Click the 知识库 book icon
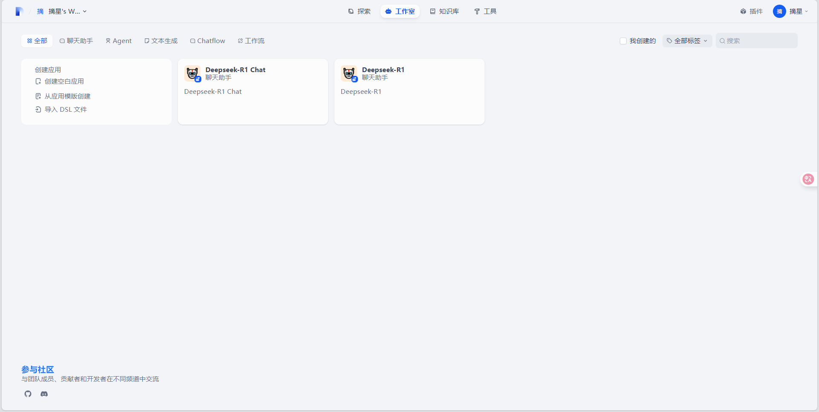 pyautogui.click(x=433, y=12)
